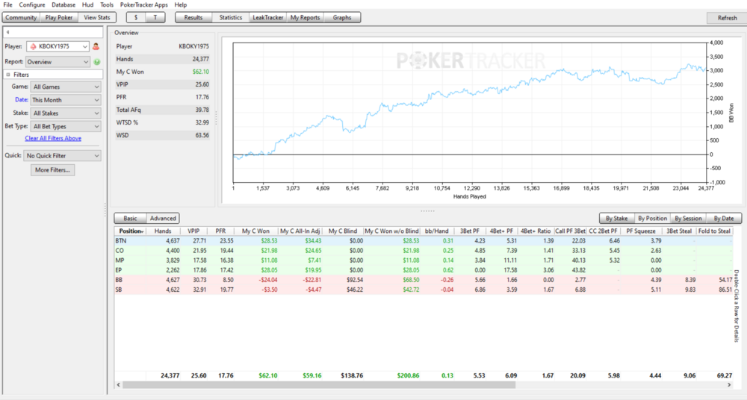Switch to the LeakTracker tab
747x400 pixels.
coord(267,17)
